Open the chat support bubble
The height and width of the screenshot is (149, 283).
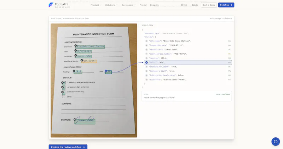click(276, 142)
